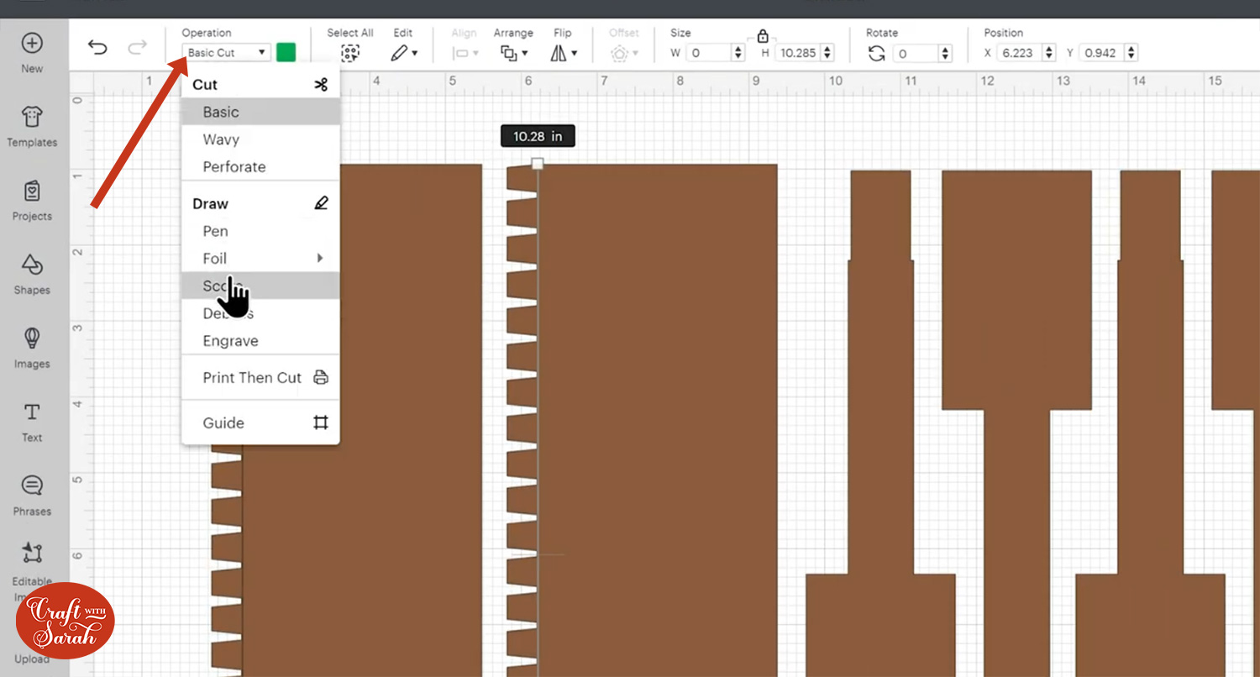Screen dimensions: 1260x677
Task: Select the Text tool
Action: click(x=32, y=422)
